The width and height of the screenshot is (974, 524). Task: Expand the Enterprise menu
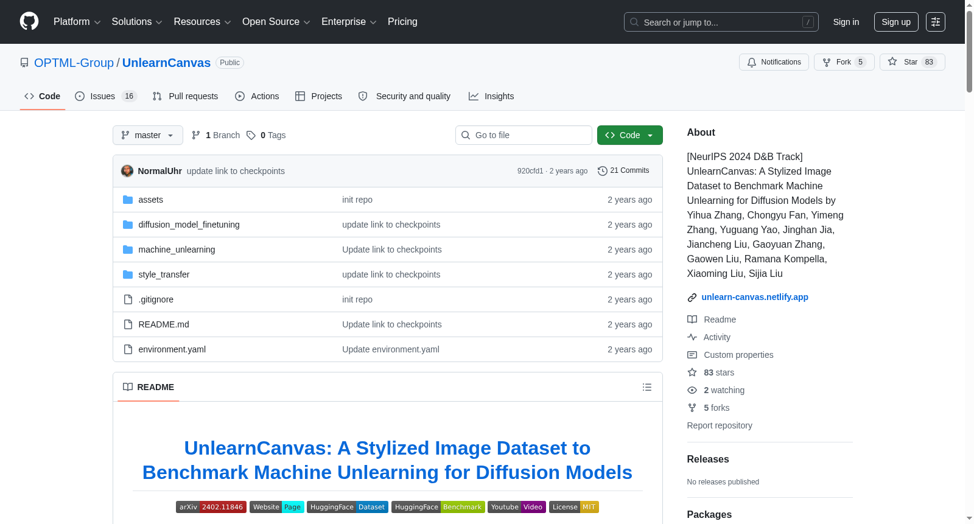coord(349,22)
